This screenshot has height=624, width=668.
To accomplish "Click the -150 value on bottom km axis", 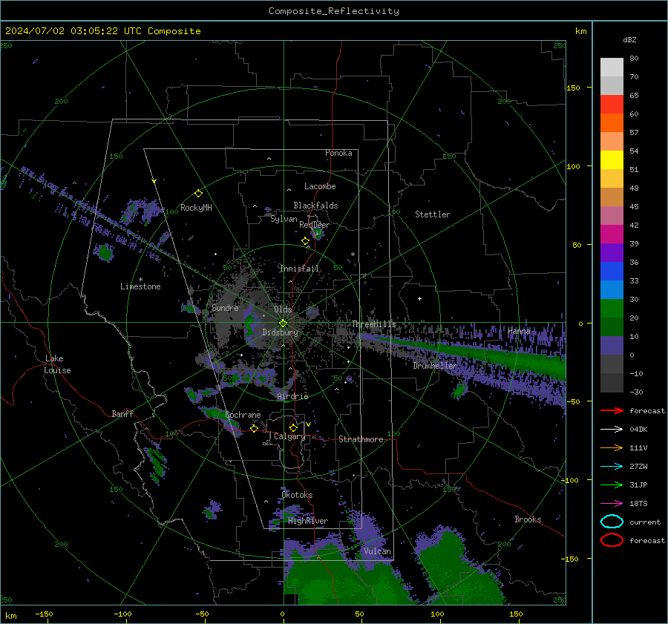I will click(44, 614).
